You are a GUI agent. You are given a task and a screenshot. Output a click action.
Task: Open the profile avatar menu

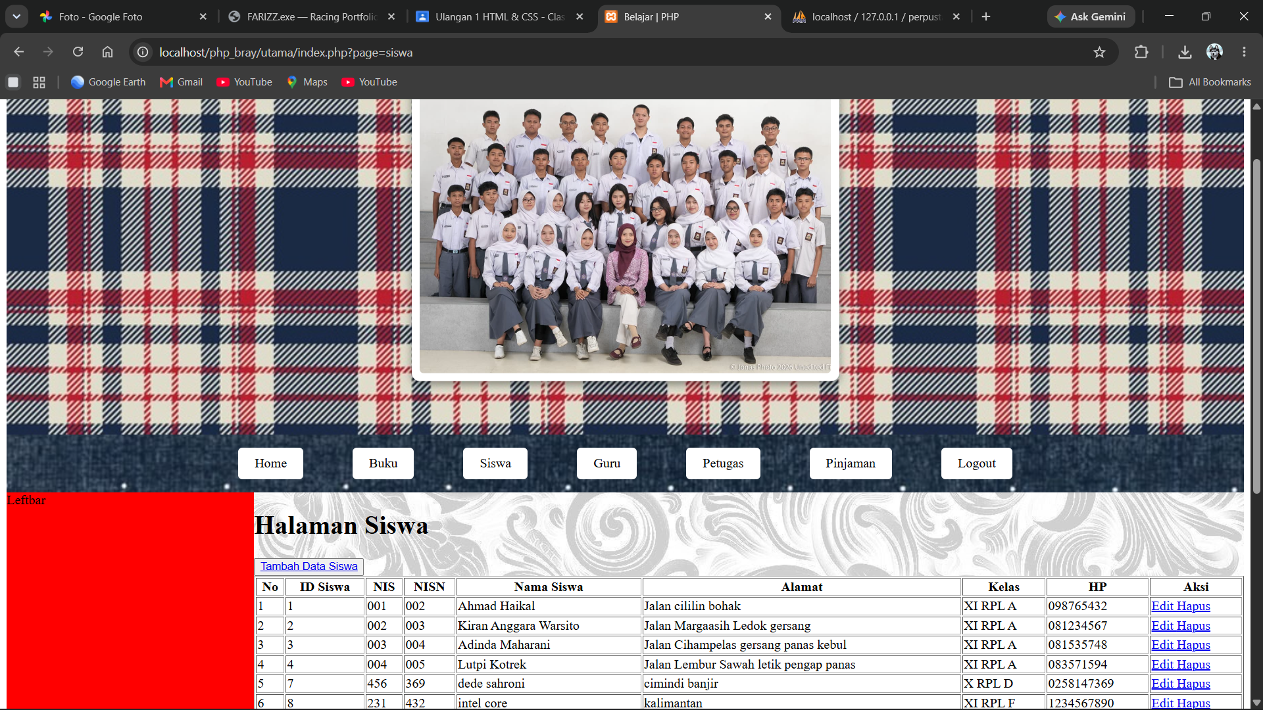click(1214, 52)
